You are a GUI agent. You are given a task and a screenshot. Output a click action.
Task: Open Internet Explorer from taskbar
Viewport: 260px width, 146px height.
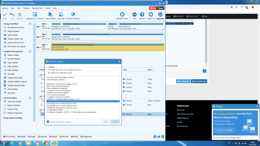pos(12,143)
